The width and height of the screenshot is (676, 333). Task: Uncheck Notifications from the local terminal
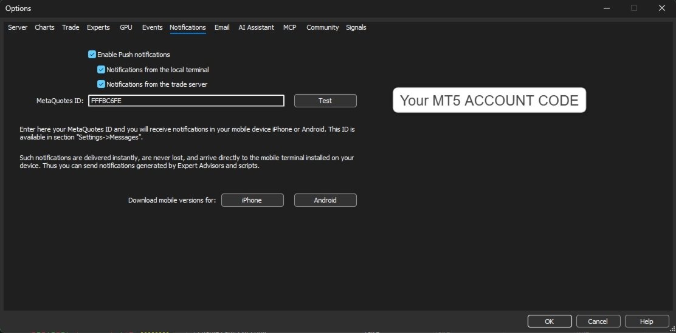click(101, 70)
